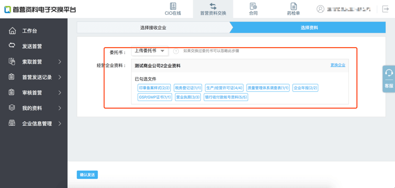The width and height of the screenshot is (395, 188).
Task: Click the 审核首营 clipboard icon
Action: pyautogui.click(x=11, y=92)
